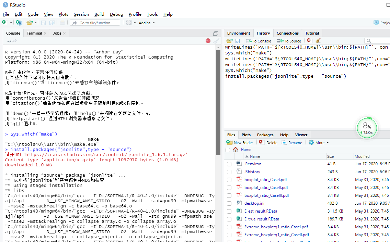
Task: Check the boxplot_ratio_CaseII.pdf checkbox
Action: point(229,188)
